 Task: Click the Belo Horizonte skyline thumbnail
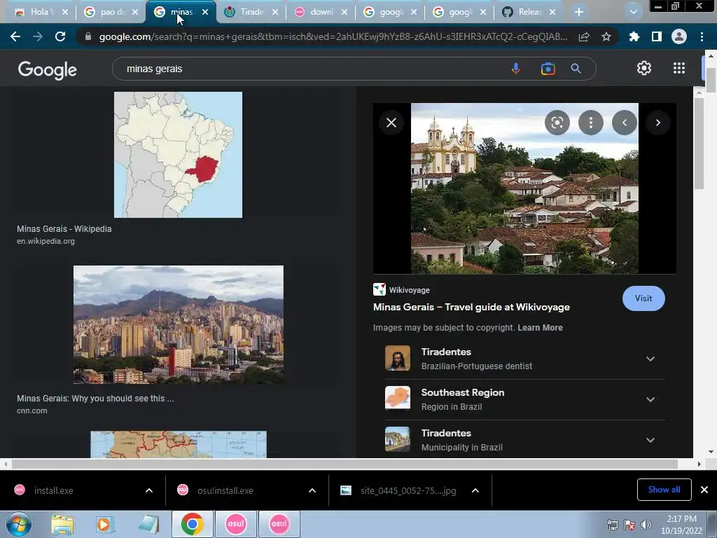(x=179, y=324)
